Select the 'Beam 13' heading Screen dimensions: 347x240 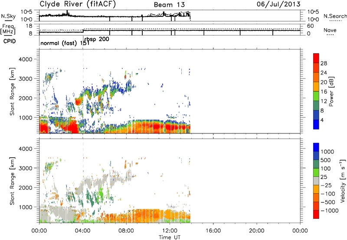[169, 5]
